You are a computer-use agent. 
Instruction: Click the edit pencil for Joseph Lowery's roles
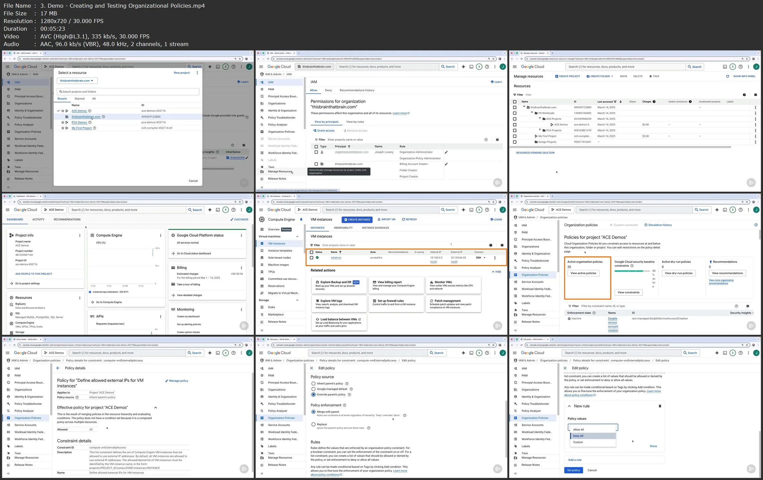(446, 152)
